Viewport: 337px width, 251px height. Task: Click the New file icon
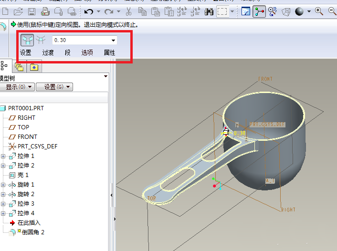coord(5,11)
